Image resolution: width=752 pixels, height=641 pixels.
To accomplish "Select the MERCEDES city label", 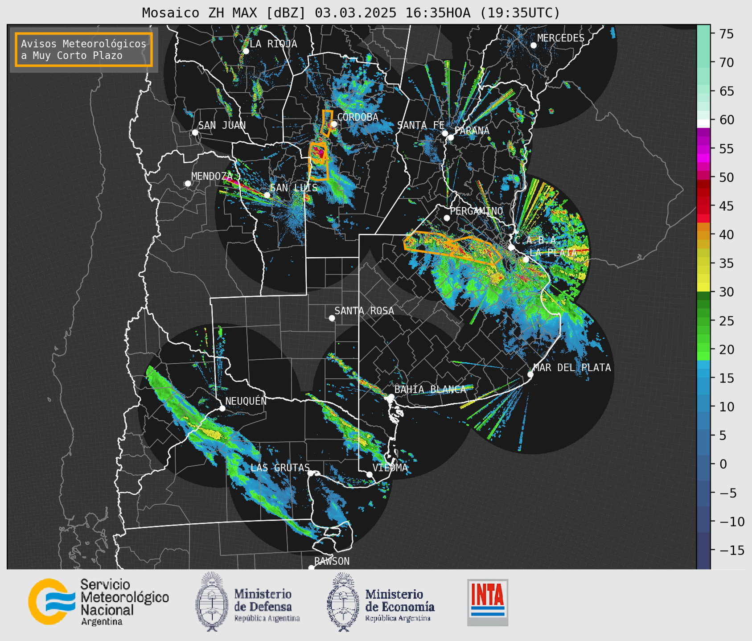I will 561,38.
